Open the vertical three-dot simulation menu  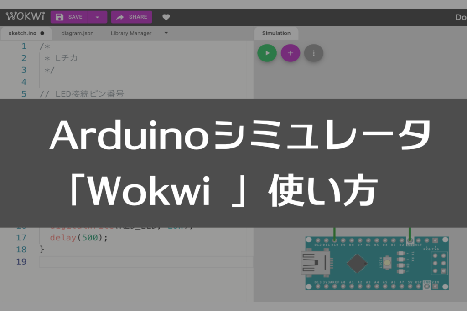[313, 53]
